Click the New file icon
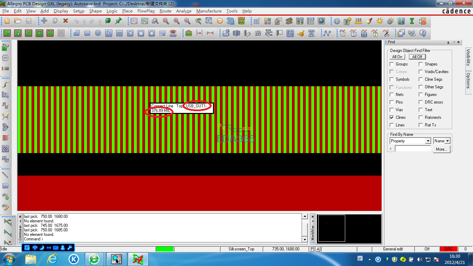473x266 pixels. point(7,21)
